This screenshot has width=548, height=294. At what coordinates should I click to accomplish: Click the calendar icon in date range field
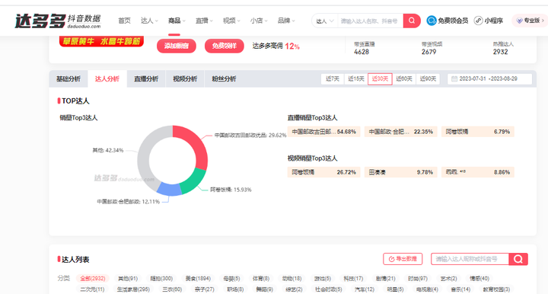pyautogui.click(x=454, y=78)
